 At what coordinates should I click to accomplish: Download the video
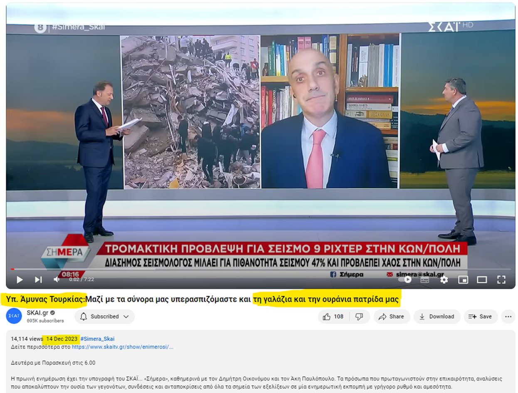(437, 316)
